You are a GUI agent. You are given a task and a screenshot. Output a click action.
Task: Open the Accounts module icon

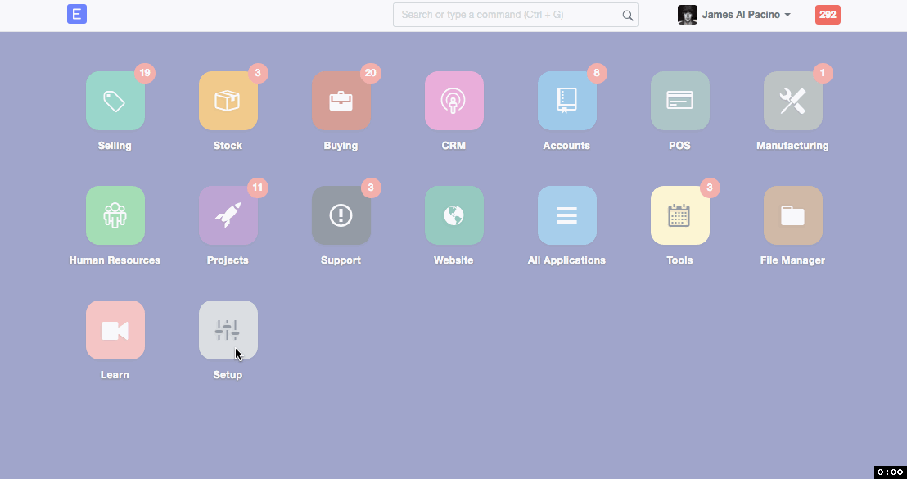tap(567, 101)
